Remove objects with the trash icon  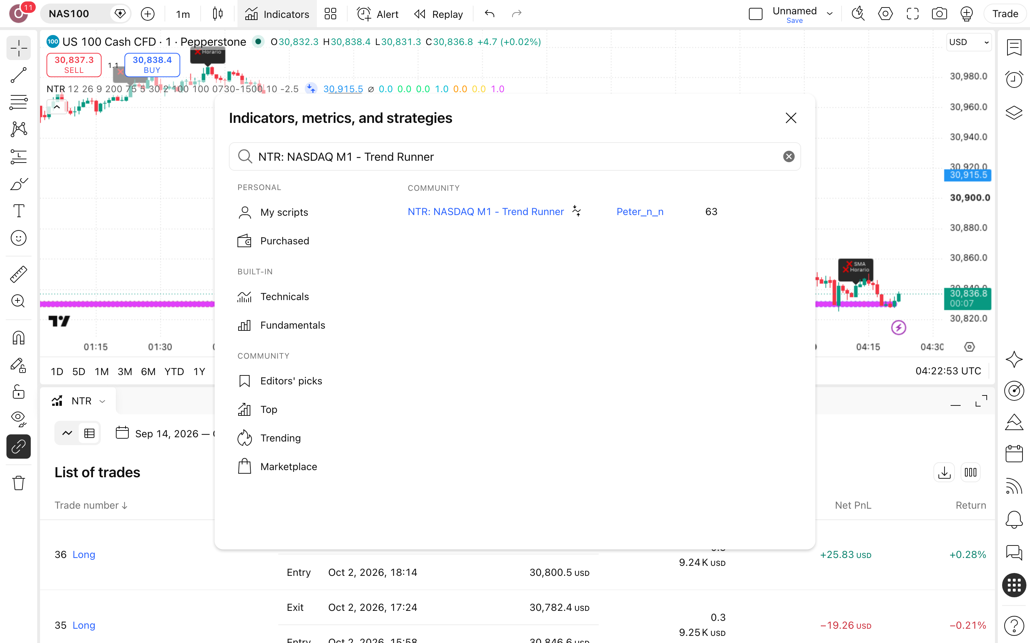[18, 483]
